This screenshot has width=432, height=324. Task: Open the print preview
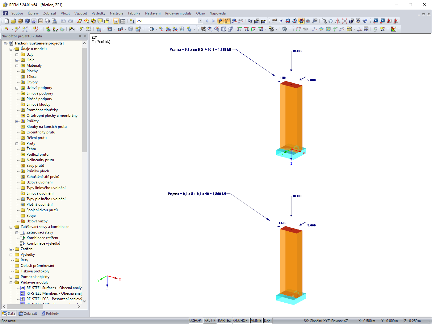point(54,21)
